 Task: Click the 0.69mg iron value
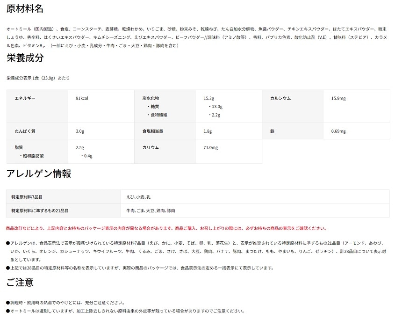338,131
